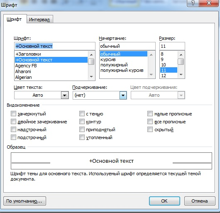
Task: Open Цвет подчеркивания dropdown
Action: [x=181, y=95]
